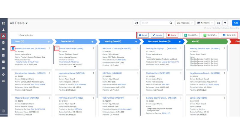Open options menu of Construction Materia... card
Screen dimensions: 240x135
tap(50, 73)
